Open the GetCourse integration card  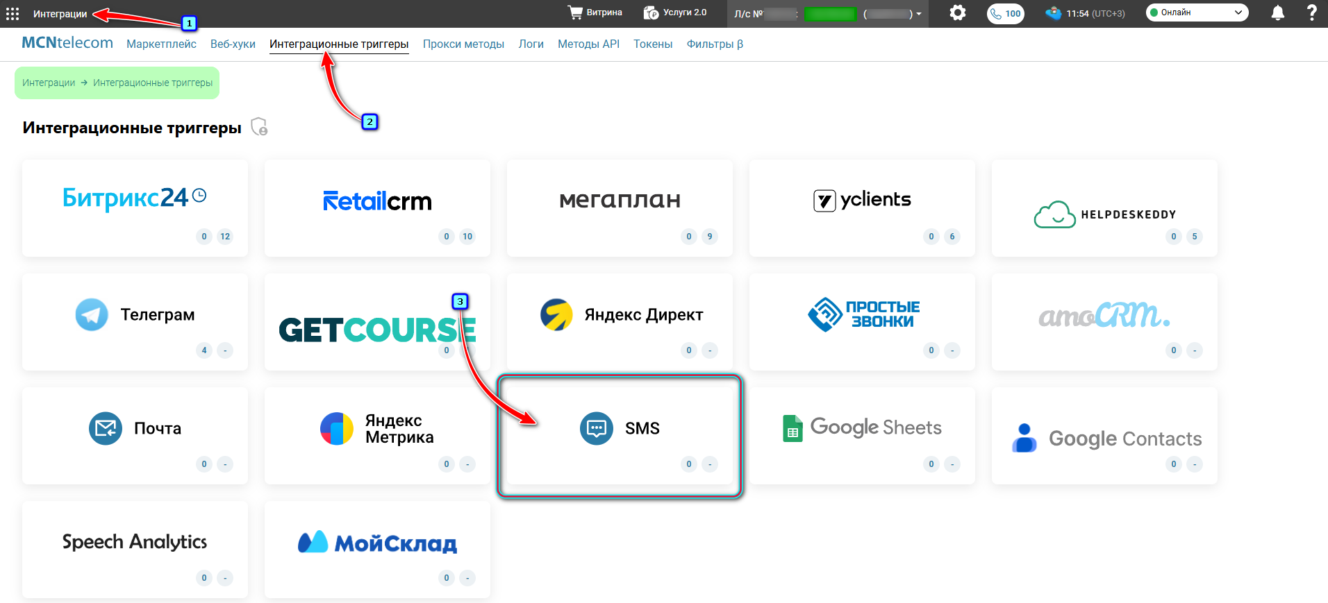click(377, 322)
